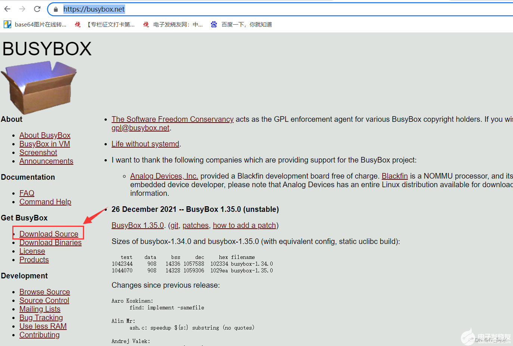Click the Documentation sidebar heading
The image size is (513, 346).
(28, 177)
